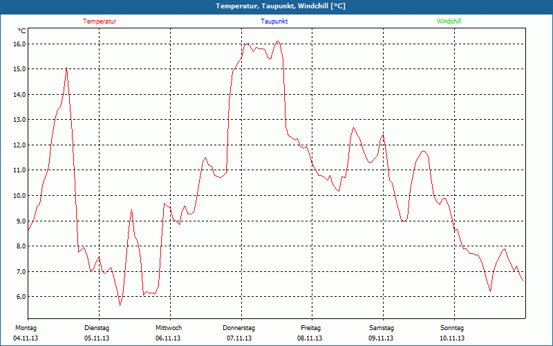Click the 12,0 y-axis value

20,145
